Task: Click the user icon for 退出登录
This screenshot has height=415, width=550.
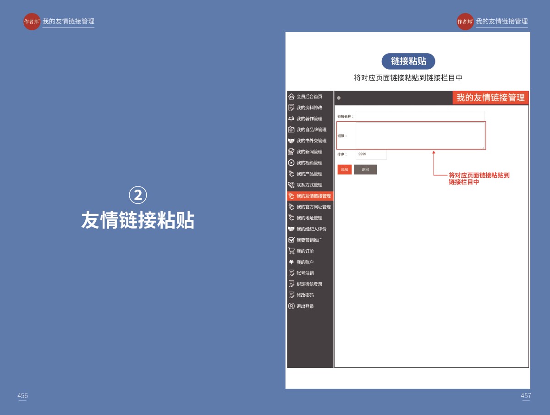Action: (291, 306)
